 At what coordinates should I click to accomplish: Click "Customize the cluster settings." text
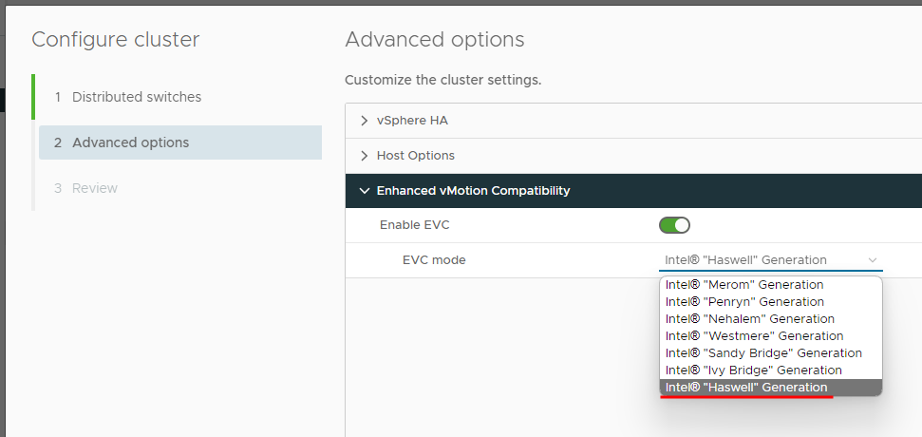[442, 80]
